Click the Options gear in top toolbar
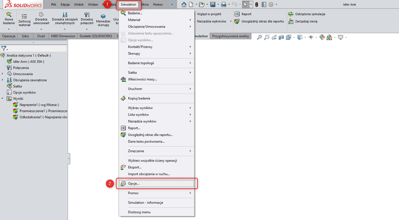The height and width of the screenshot is (220, 399). click(x=271, y=4)
